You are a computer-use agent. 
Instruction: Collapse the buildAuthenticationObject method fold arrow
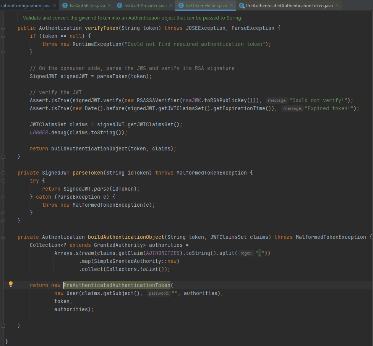tap(3, 237)
